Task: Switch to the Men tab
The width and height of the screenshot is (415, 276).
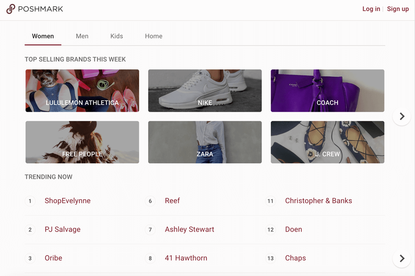Action: tap(82, 36)
